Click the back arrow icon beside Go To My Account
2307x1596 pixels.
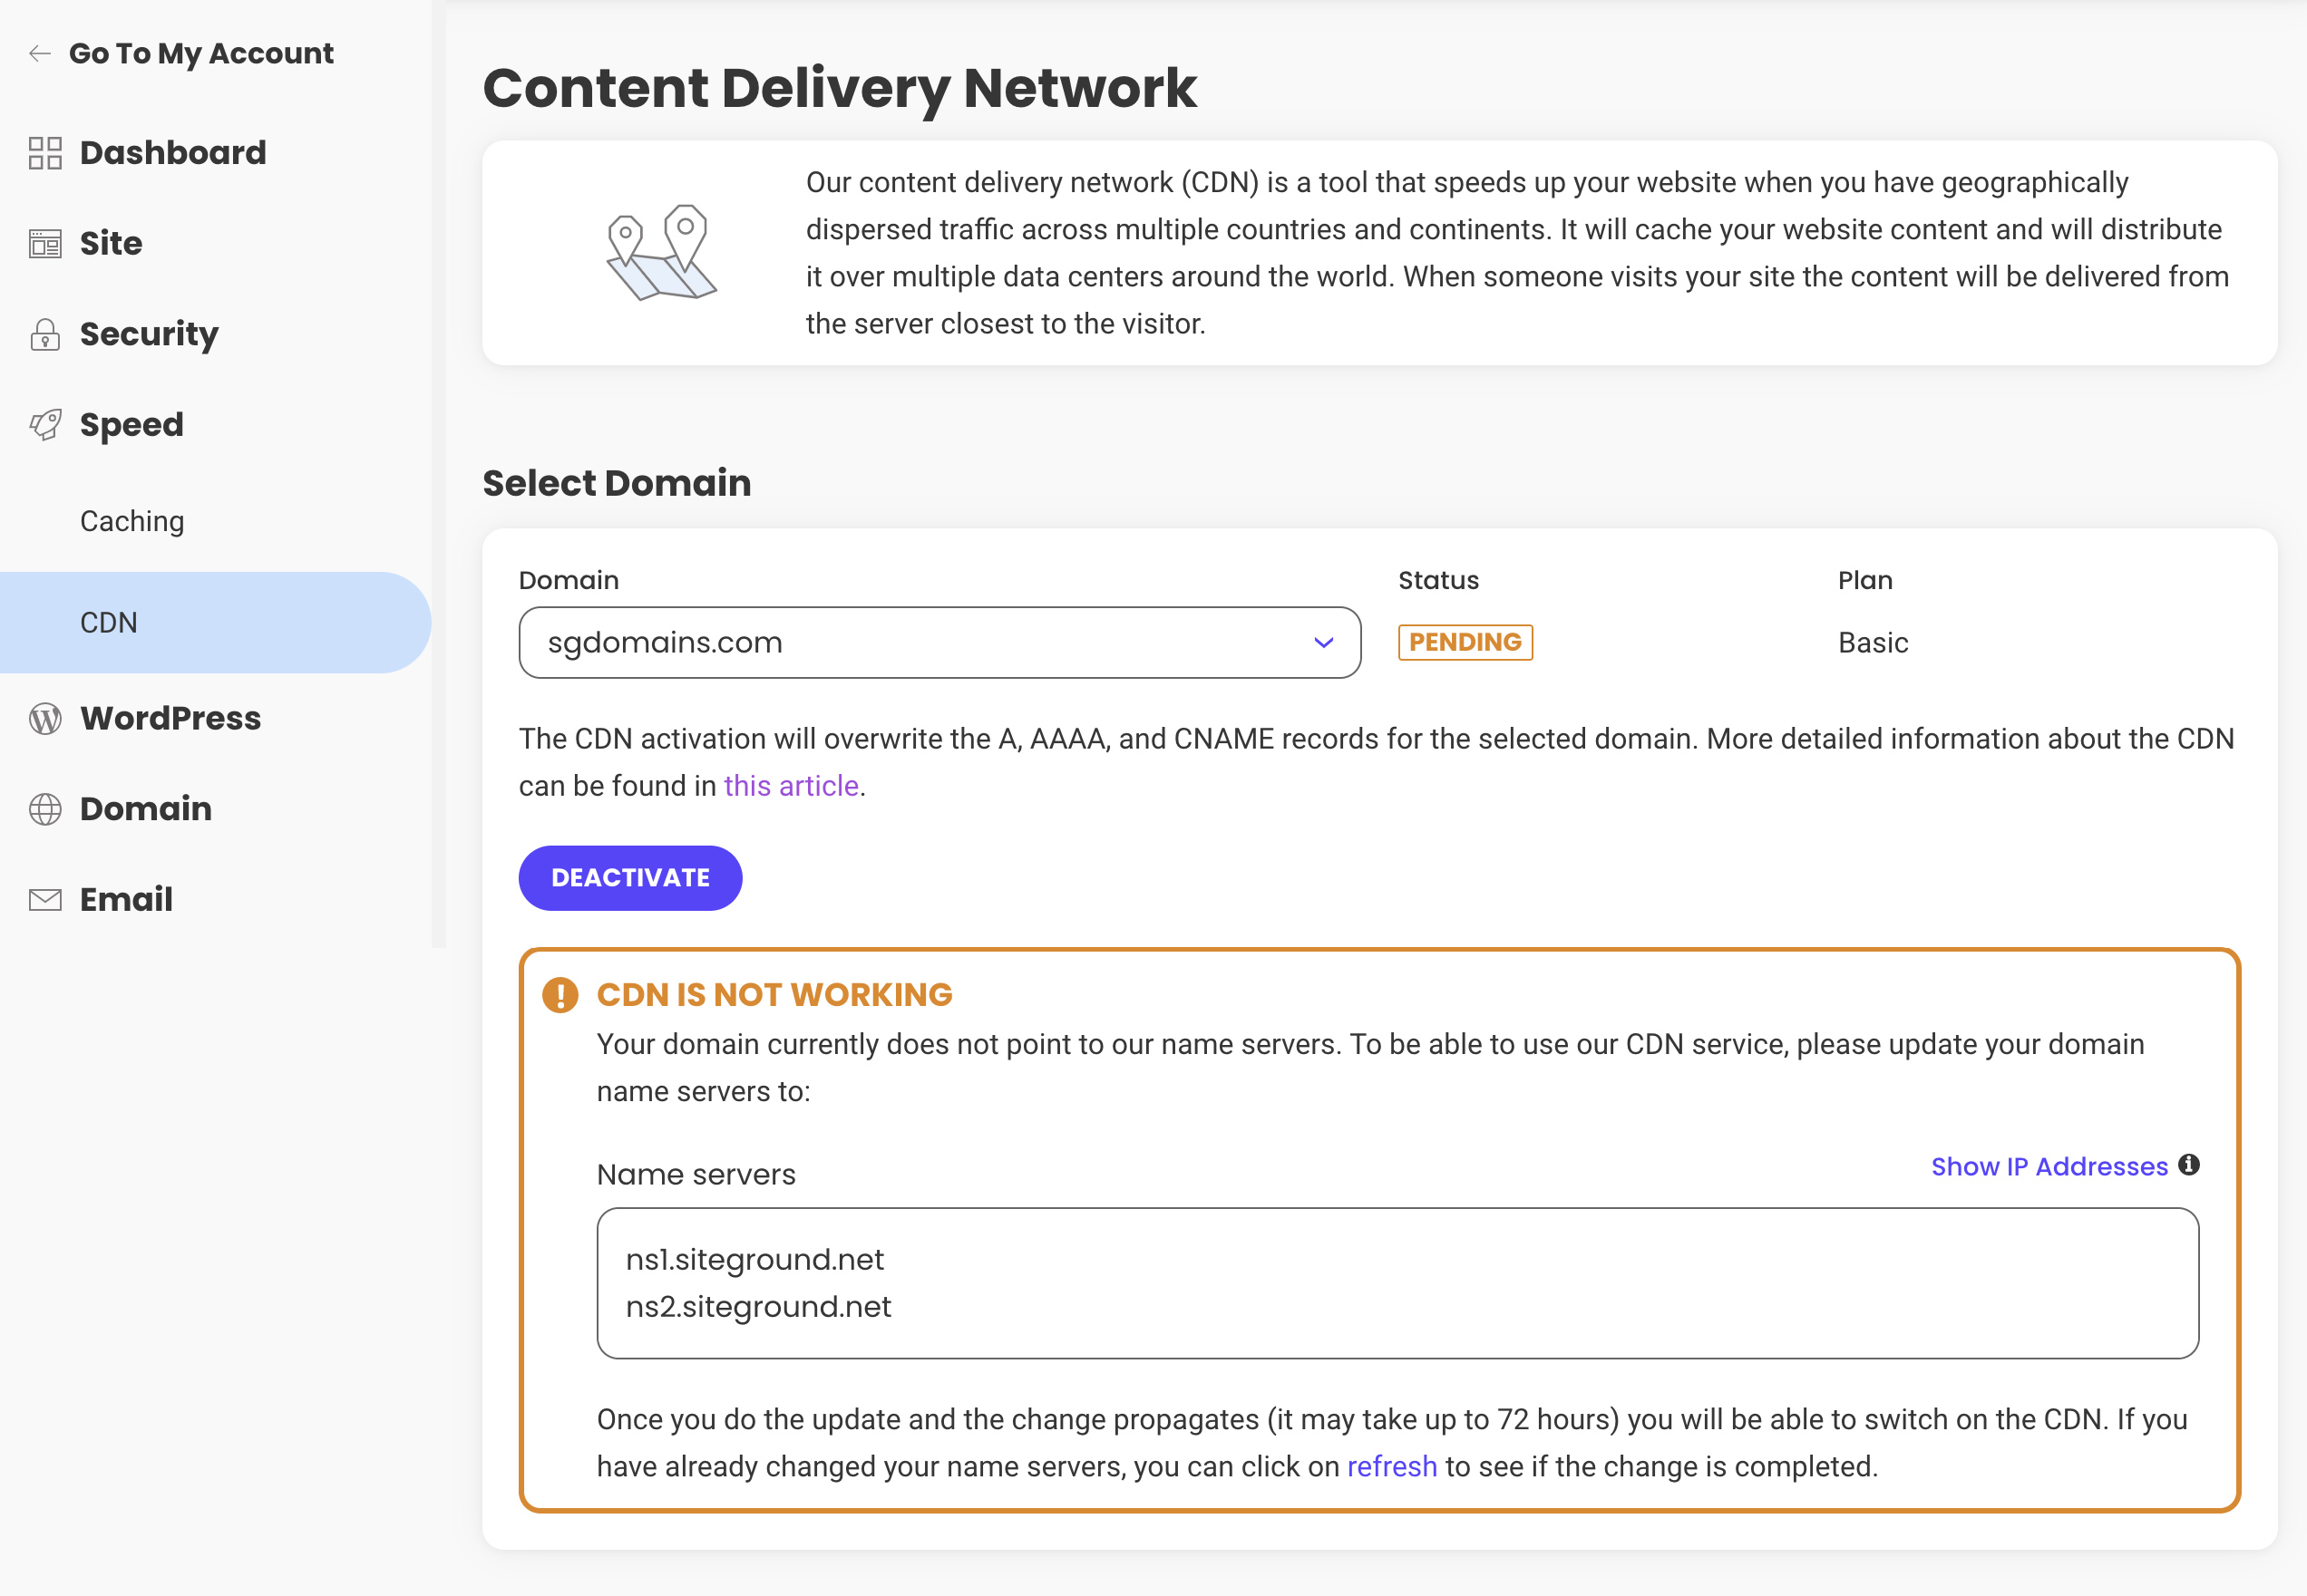point(40,53)
